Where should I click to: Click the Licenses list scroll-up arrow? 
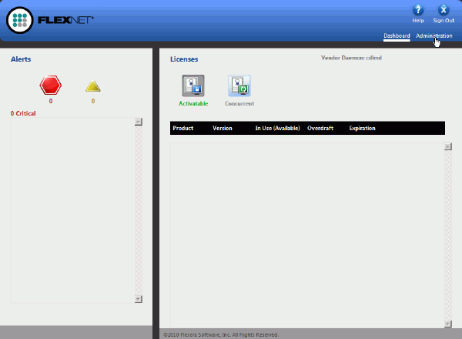tap(447, 147)
